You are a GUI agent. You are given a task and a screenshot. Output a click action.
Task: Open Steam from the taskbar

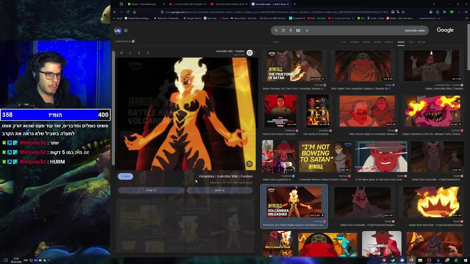pyautogui.click(x=393, y=260)
